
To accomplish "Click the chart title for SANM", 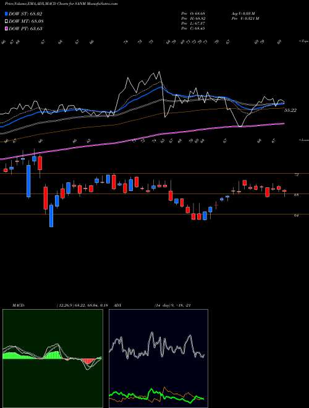I will pyautogui.click(x=61, y=4).
